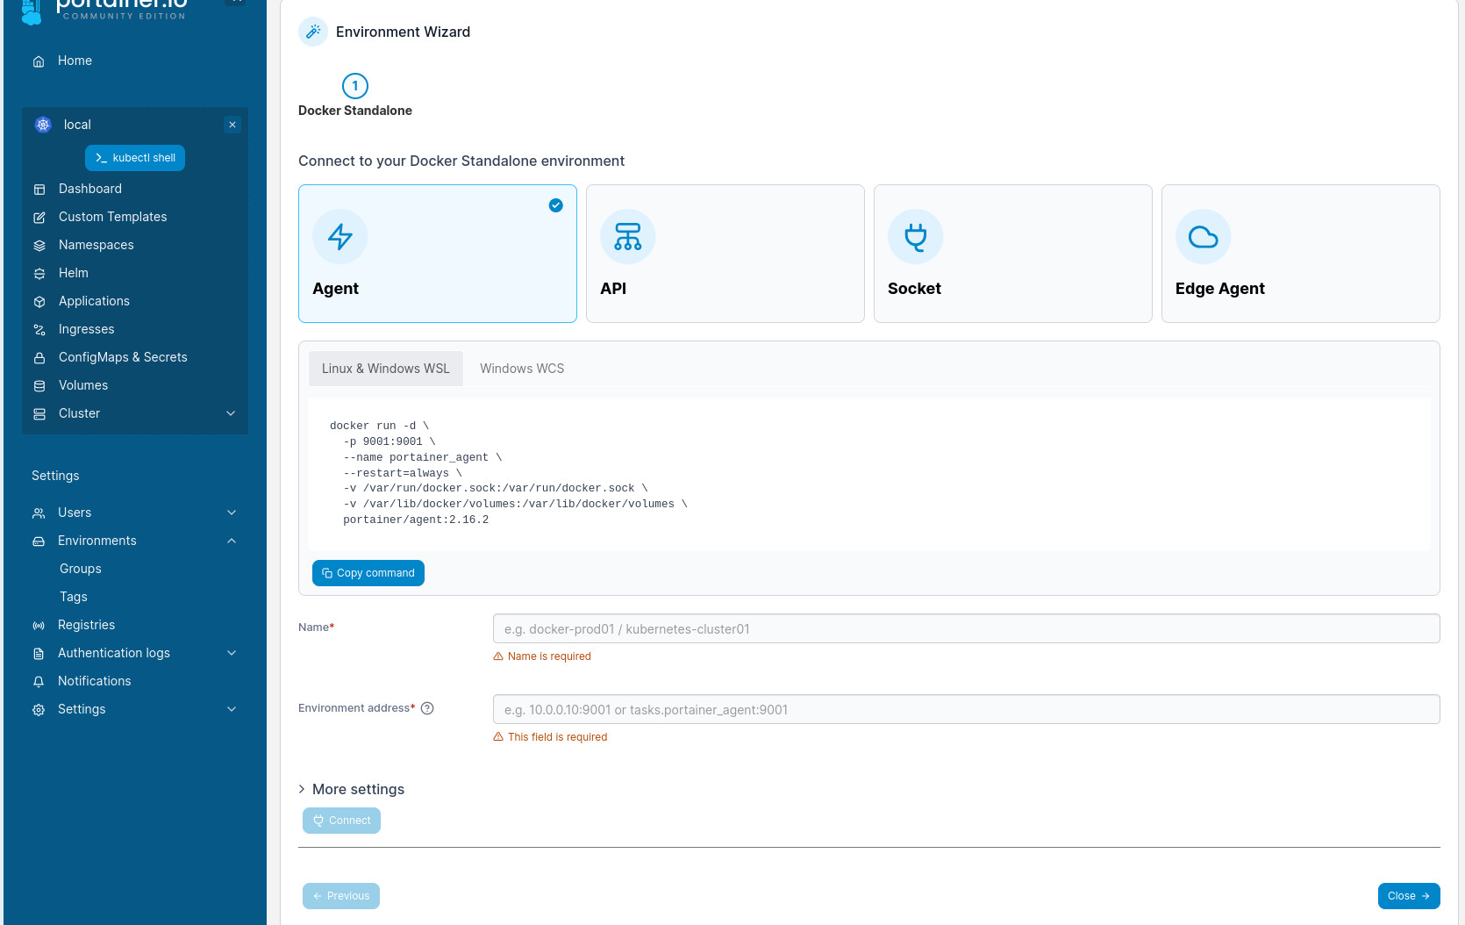The height and width of the screenshot is (925, 1465).
Task: Choose the Socket environment type
Action: coord(1012,254)
